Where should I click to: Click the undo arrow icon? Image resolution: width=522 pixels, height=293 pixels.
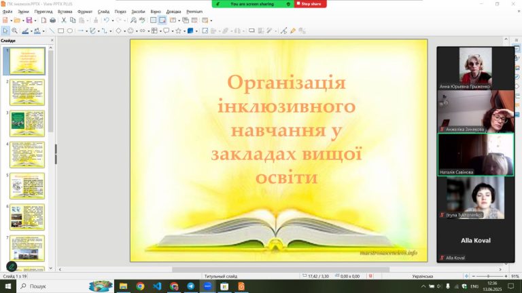(x=107, y=20)
